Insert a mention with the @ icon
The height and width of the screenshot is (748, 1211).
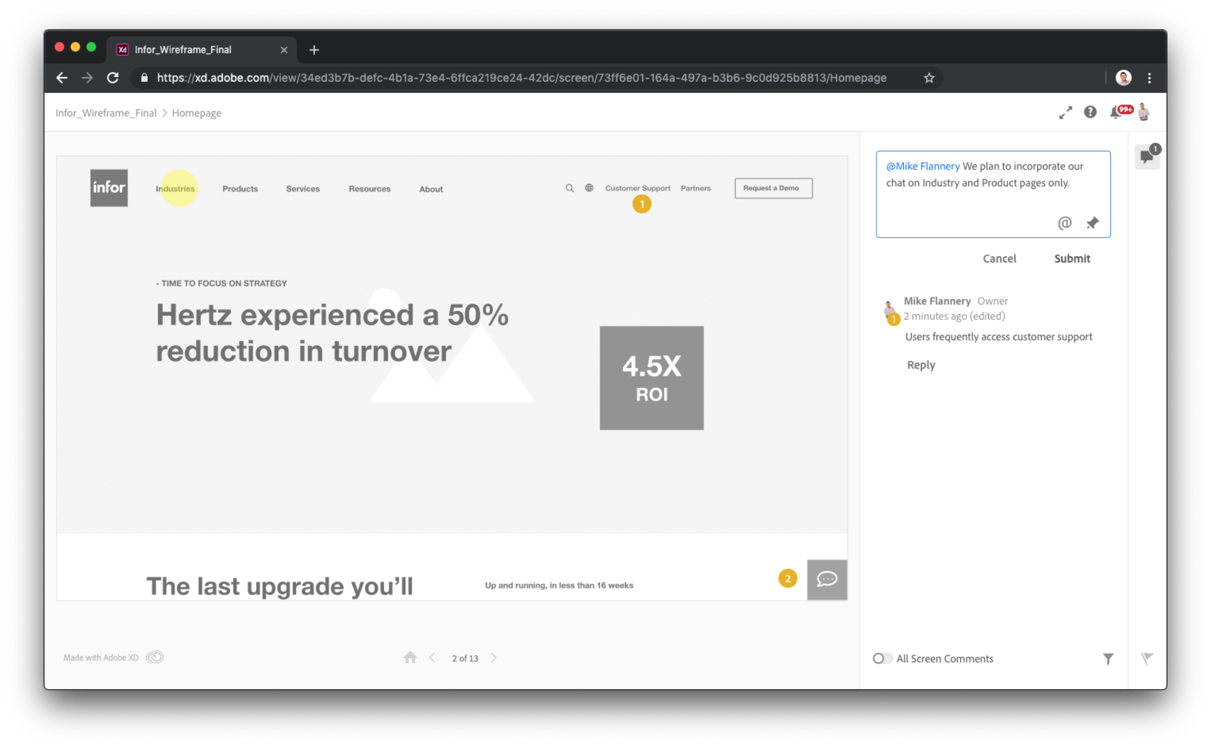pos(1064,223)
